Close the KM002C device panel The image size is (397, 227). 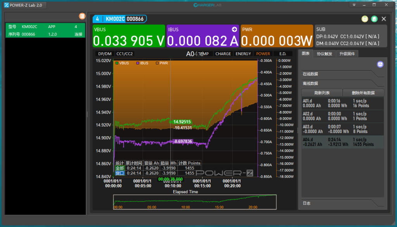coord(384,19)
